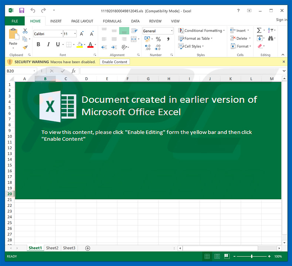The width and height of the screenshot is (292, 266).
Task: Apply Comma Style
Action: tap(168, 39)
